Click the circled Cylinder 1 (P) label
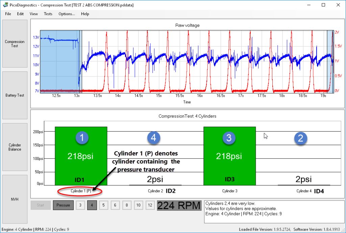This screenshot has width=346, height=233. click(81, 191)
